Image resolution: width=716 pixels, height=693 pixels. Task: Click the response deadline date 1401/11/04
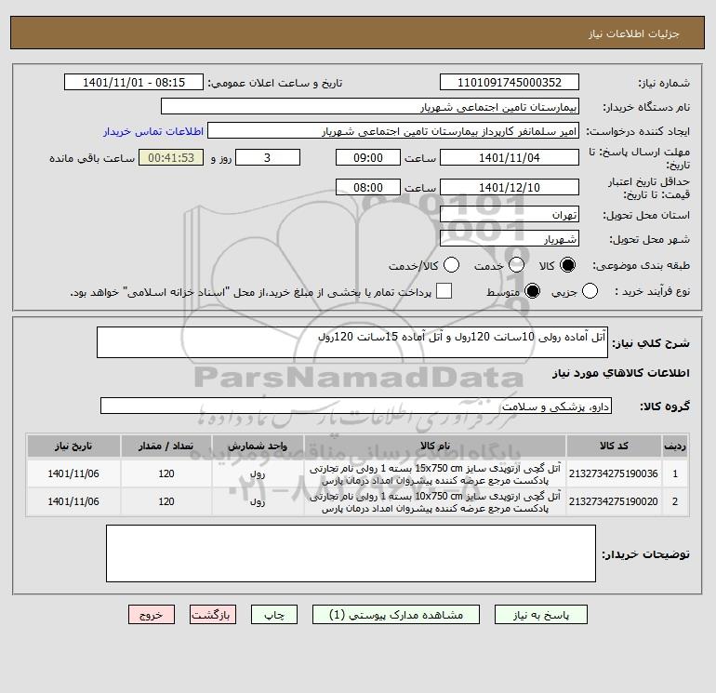click(510, 157)
